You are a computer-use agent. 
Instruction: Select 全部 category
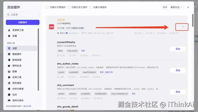(21, 48)
